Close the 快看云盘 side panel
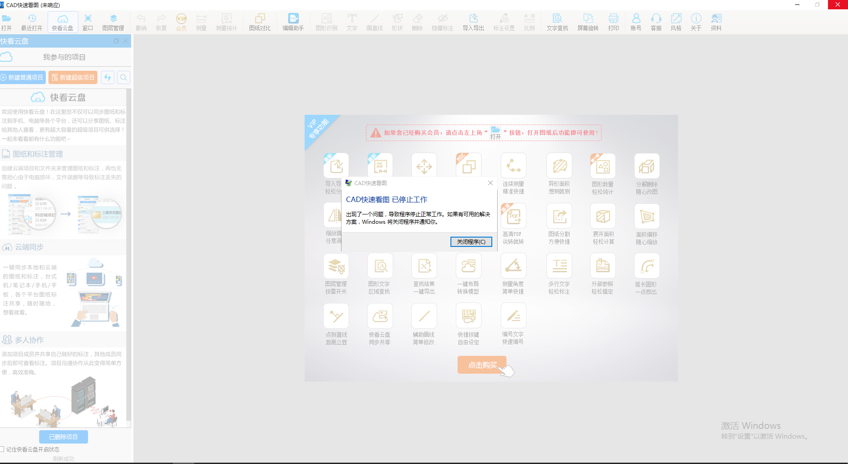Viewport: 848px width, 464px height. 126,41
